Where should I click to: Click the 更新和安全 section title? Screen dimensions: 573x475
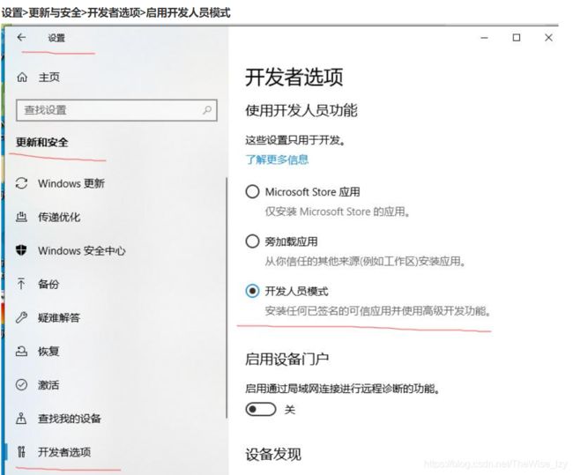pos(42,142)
